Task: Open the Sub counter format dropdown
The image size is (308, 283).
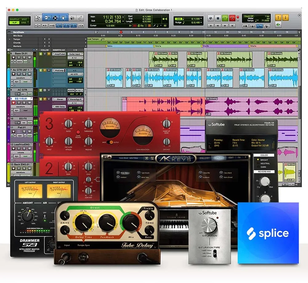Action: [123, 21]
